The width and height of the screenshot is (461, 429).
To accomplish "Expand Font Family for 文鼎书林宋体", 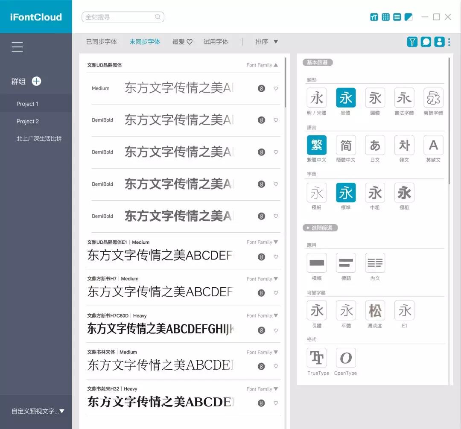I will 276,352.
